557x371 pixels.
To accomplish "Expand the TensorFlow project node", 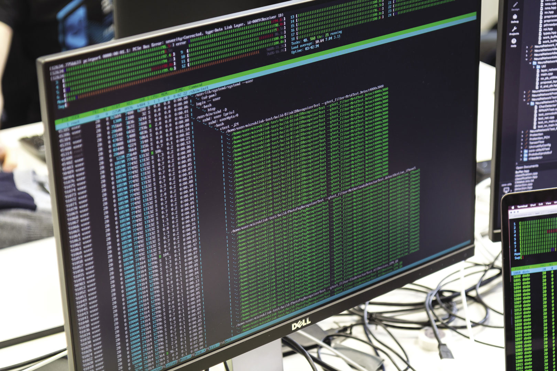I will pos(522,144).
